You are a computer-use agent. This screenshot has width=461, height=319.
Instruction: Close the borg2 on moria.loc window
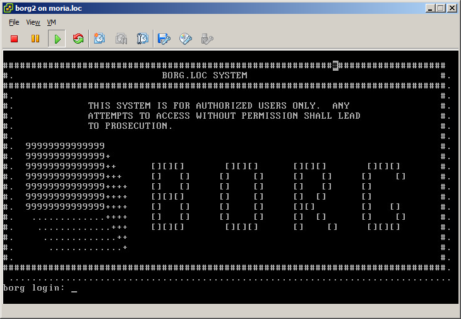[452, 8]
